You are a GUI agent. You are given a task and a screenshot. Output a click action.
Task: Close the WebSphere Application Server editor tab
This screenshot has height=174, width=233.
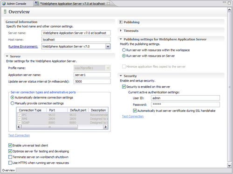point(109,3)
